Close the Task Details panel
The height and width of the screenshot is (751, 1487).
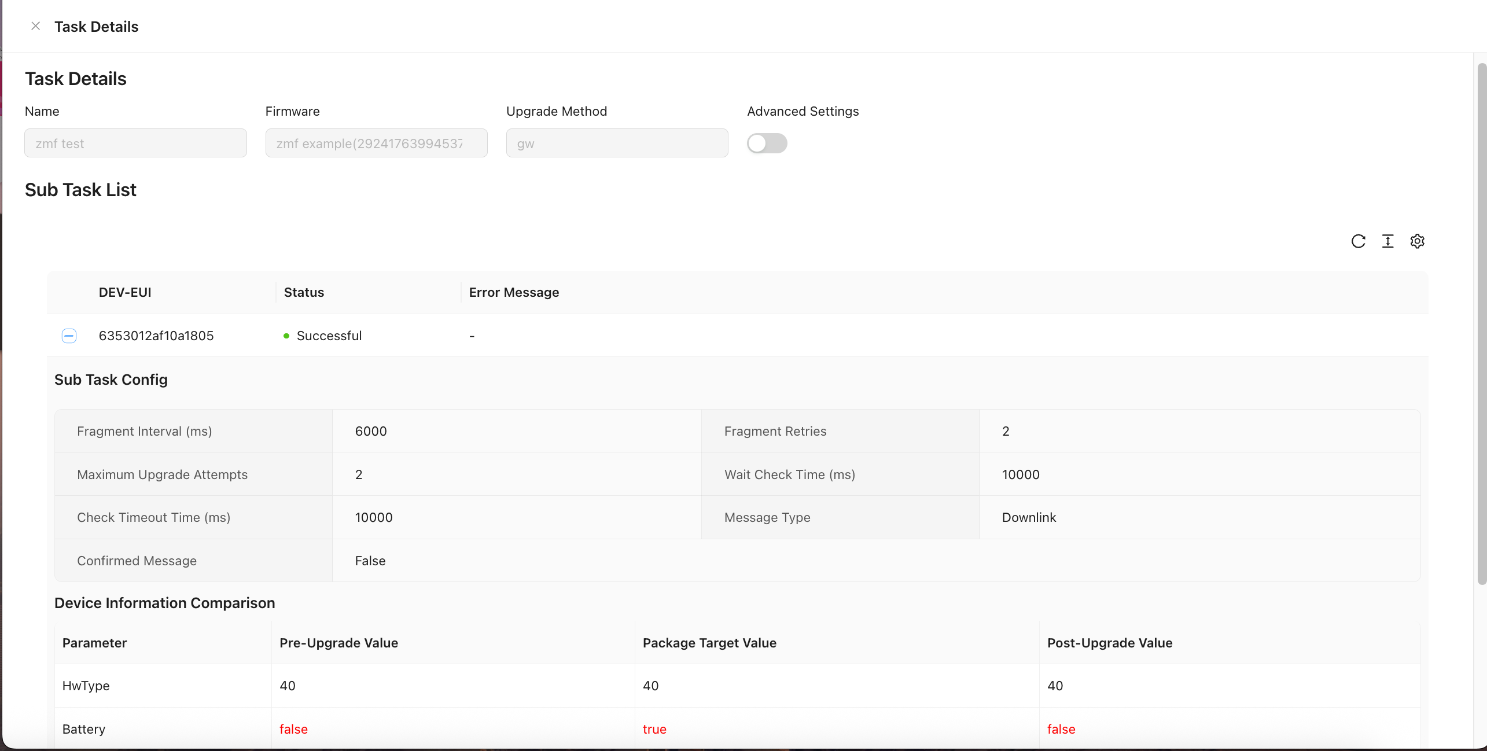coord(35,26)
